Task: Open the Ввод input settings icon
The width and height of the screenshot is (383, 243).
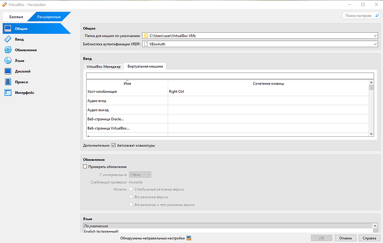Action: click(x=8, y=39)
